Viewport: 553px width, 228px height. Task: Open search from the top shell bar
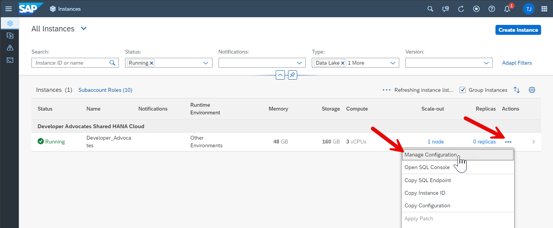pyautogui.click(x=430, y=8)
